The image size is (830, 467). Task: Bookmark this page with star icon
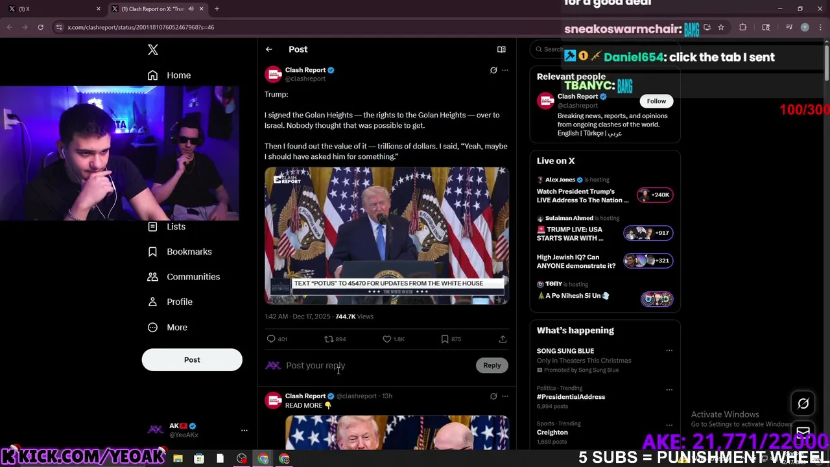click(x=720, y=27)
